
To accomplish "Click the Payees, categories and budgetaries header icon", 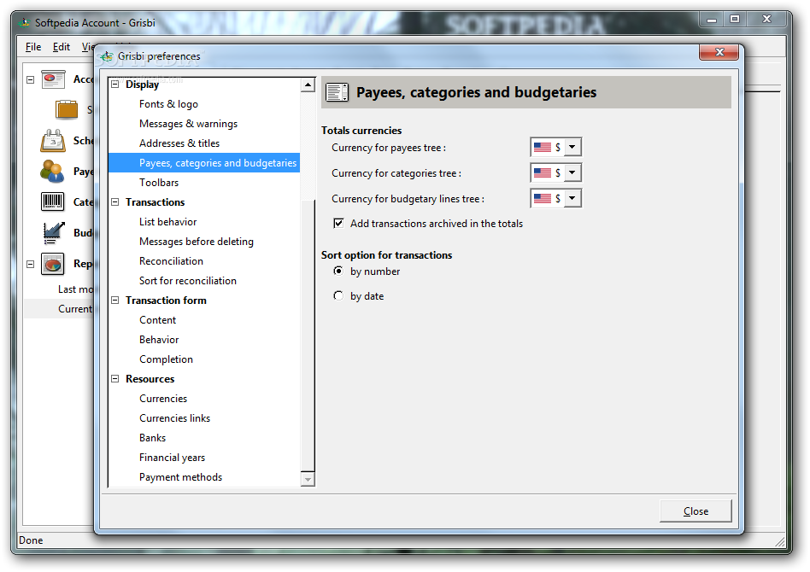I will (x=337, y=92).
